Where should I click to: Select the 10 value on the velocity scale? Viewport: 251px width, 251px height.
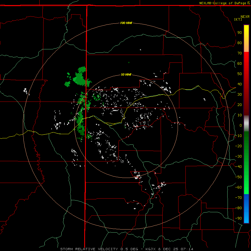tap(240, 115)
